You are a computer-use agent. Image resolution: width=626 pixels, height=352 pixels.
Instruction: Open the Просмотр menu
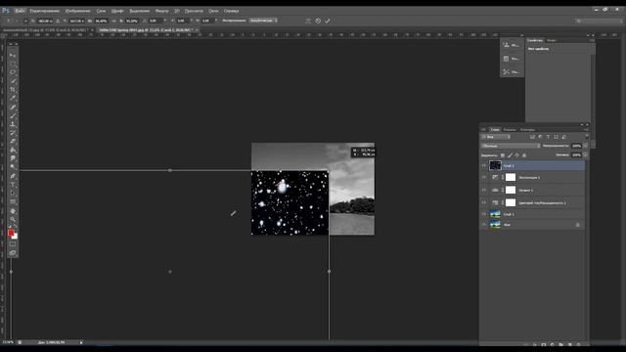click(x=194, y=11)
